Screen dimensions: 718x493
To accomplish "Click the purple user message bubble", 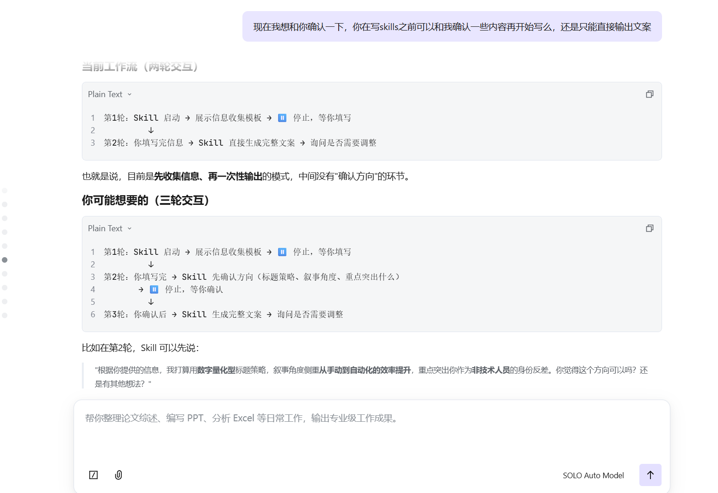I will tap(452, 27).
